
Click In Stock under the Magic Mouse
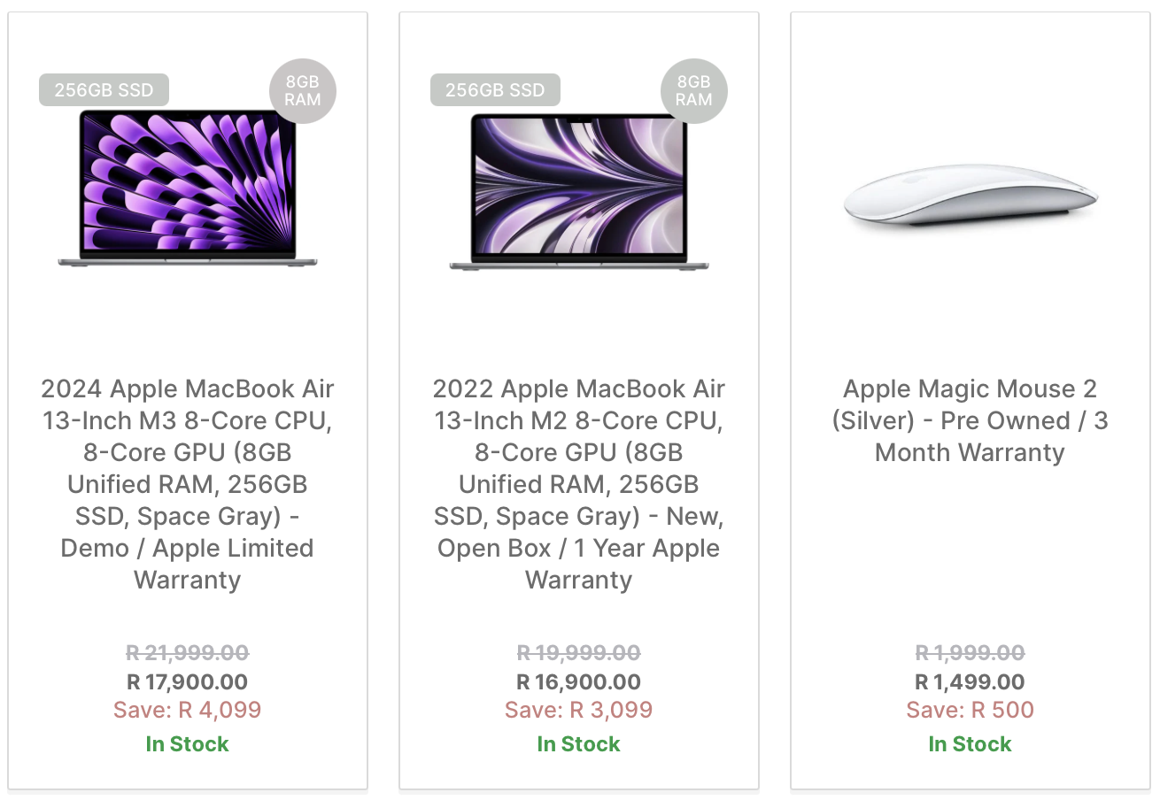click(970, 744)
